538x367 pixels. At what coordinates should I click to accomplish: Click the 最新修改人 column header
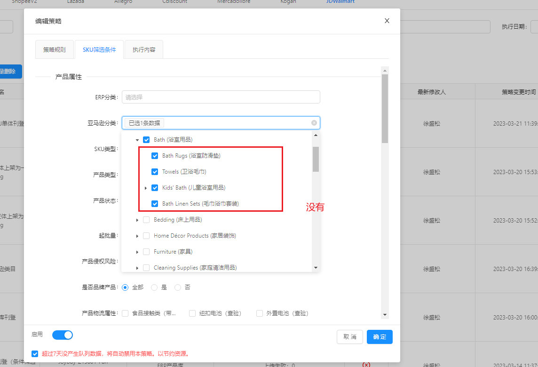(x=432, y=92)
